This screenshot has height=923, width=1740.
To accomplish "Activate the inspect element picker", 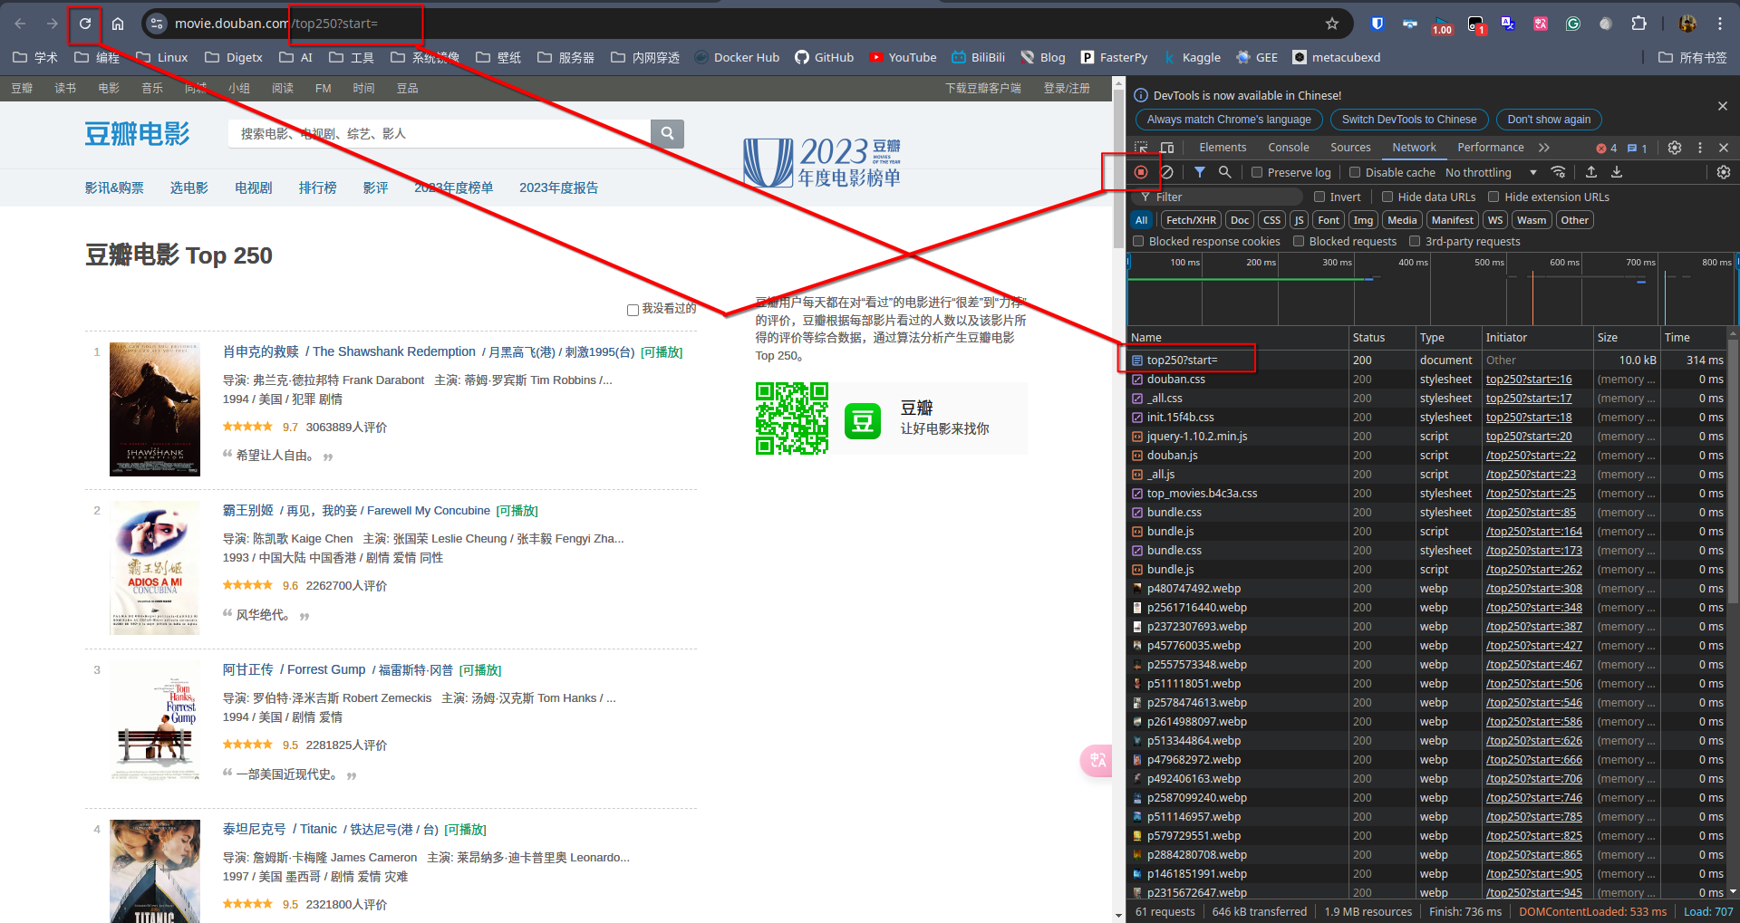I will coord(1141,148).
